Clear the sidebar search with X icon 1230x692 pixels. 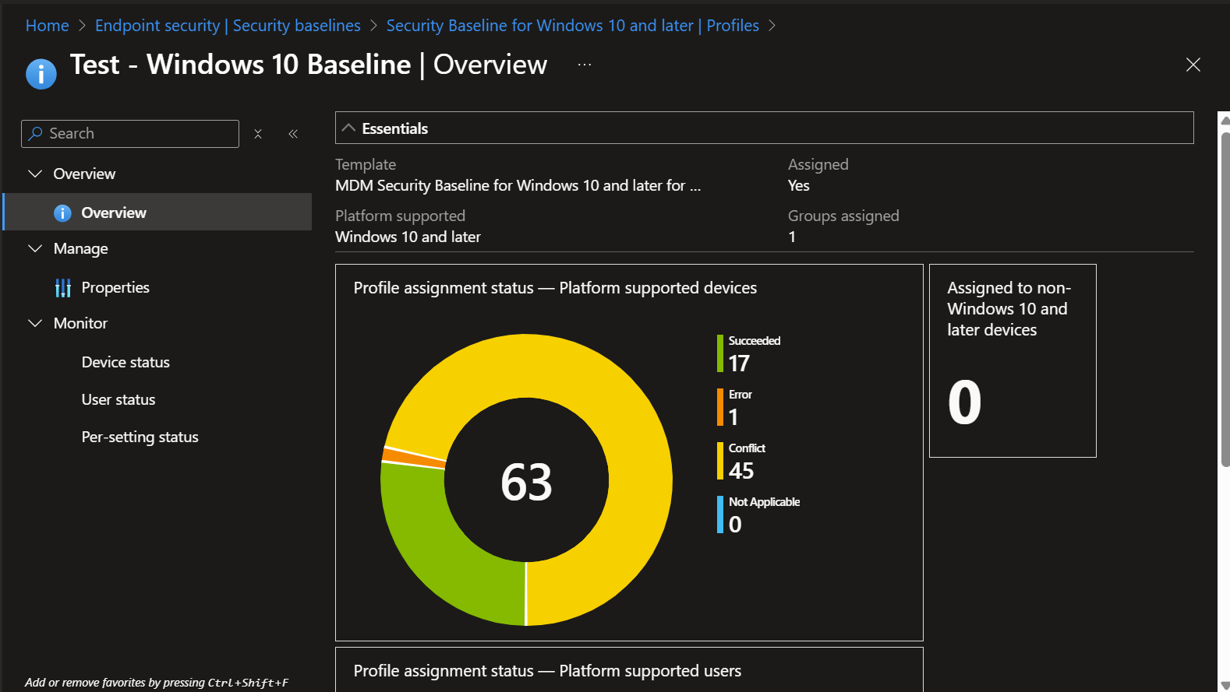pos(258,134)
